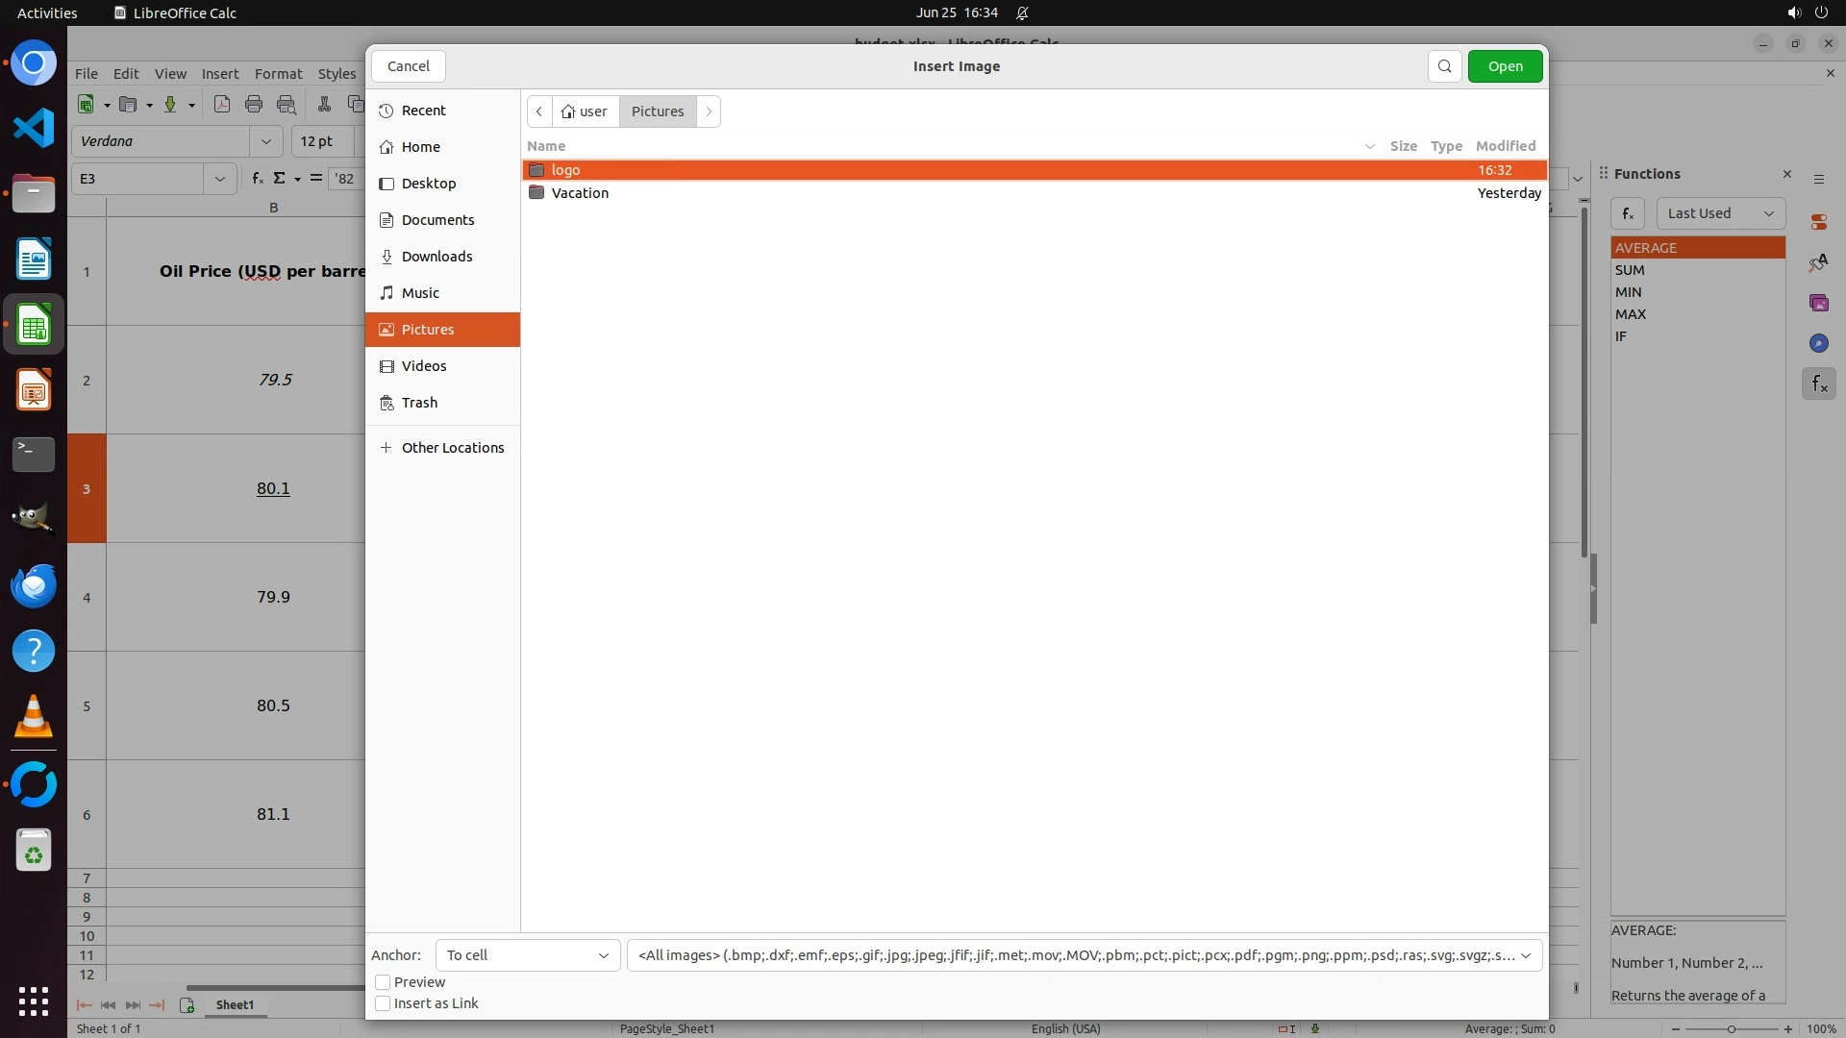Open the Navigator sidebar compass icon
1846x1038 pixels.
(1818, 343)
